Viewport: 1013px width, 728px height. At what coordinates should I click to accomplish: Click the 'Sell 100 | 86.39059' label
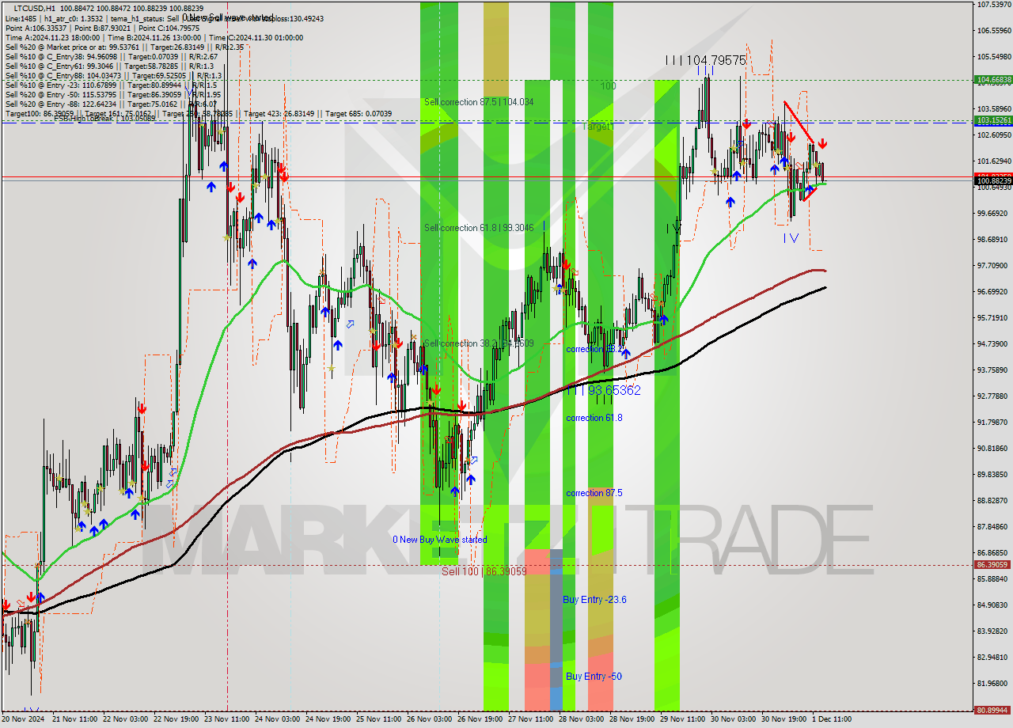point(484,571)
